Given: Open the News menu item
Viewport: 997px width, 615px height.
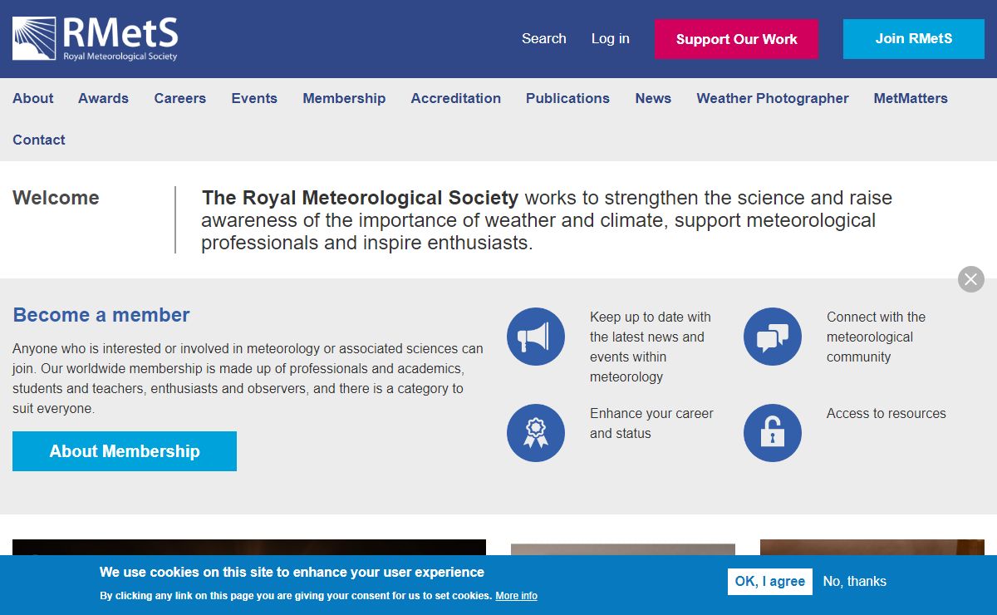Looking at the screenshot, I should 653,98.
